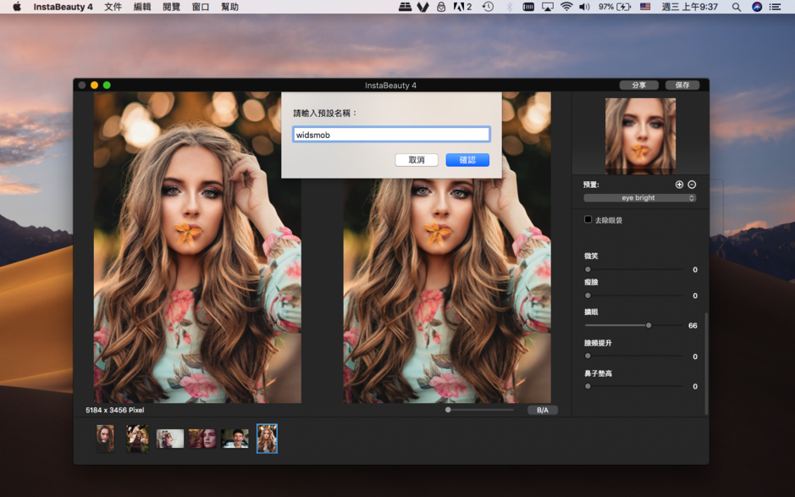
Task: Click the volume icon in the menu bar
Action: tap(584, 8)
